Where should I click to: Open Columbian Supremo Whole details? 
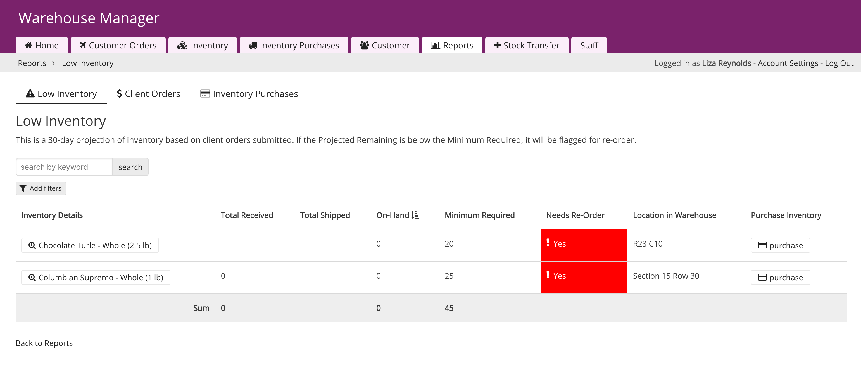[96, 278]
